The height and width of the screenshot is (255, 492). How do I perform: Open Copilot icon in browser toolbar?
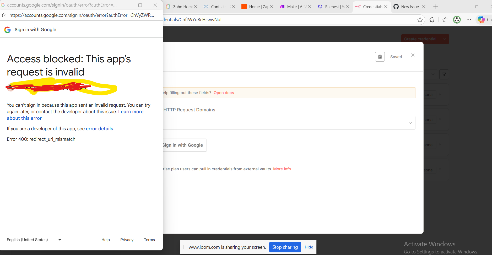pyautogui.click(x=481, y=20)
